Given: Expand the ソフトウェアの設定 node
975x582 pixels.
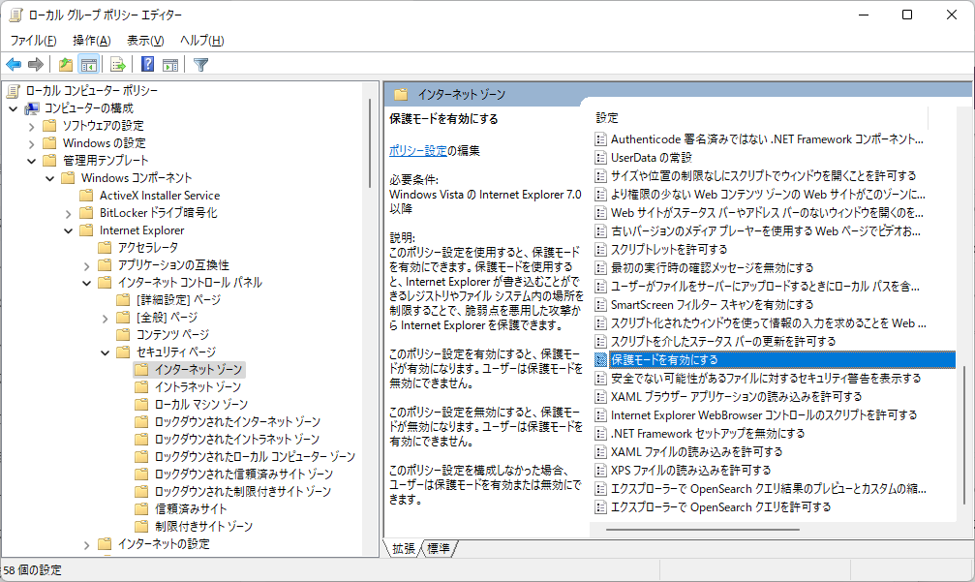Looking at the screenshot, I should coord(32,126).
